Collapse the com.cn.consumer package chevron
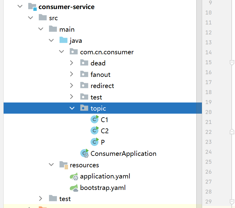The width and height of the screenshot is (235, 208). 61,52
